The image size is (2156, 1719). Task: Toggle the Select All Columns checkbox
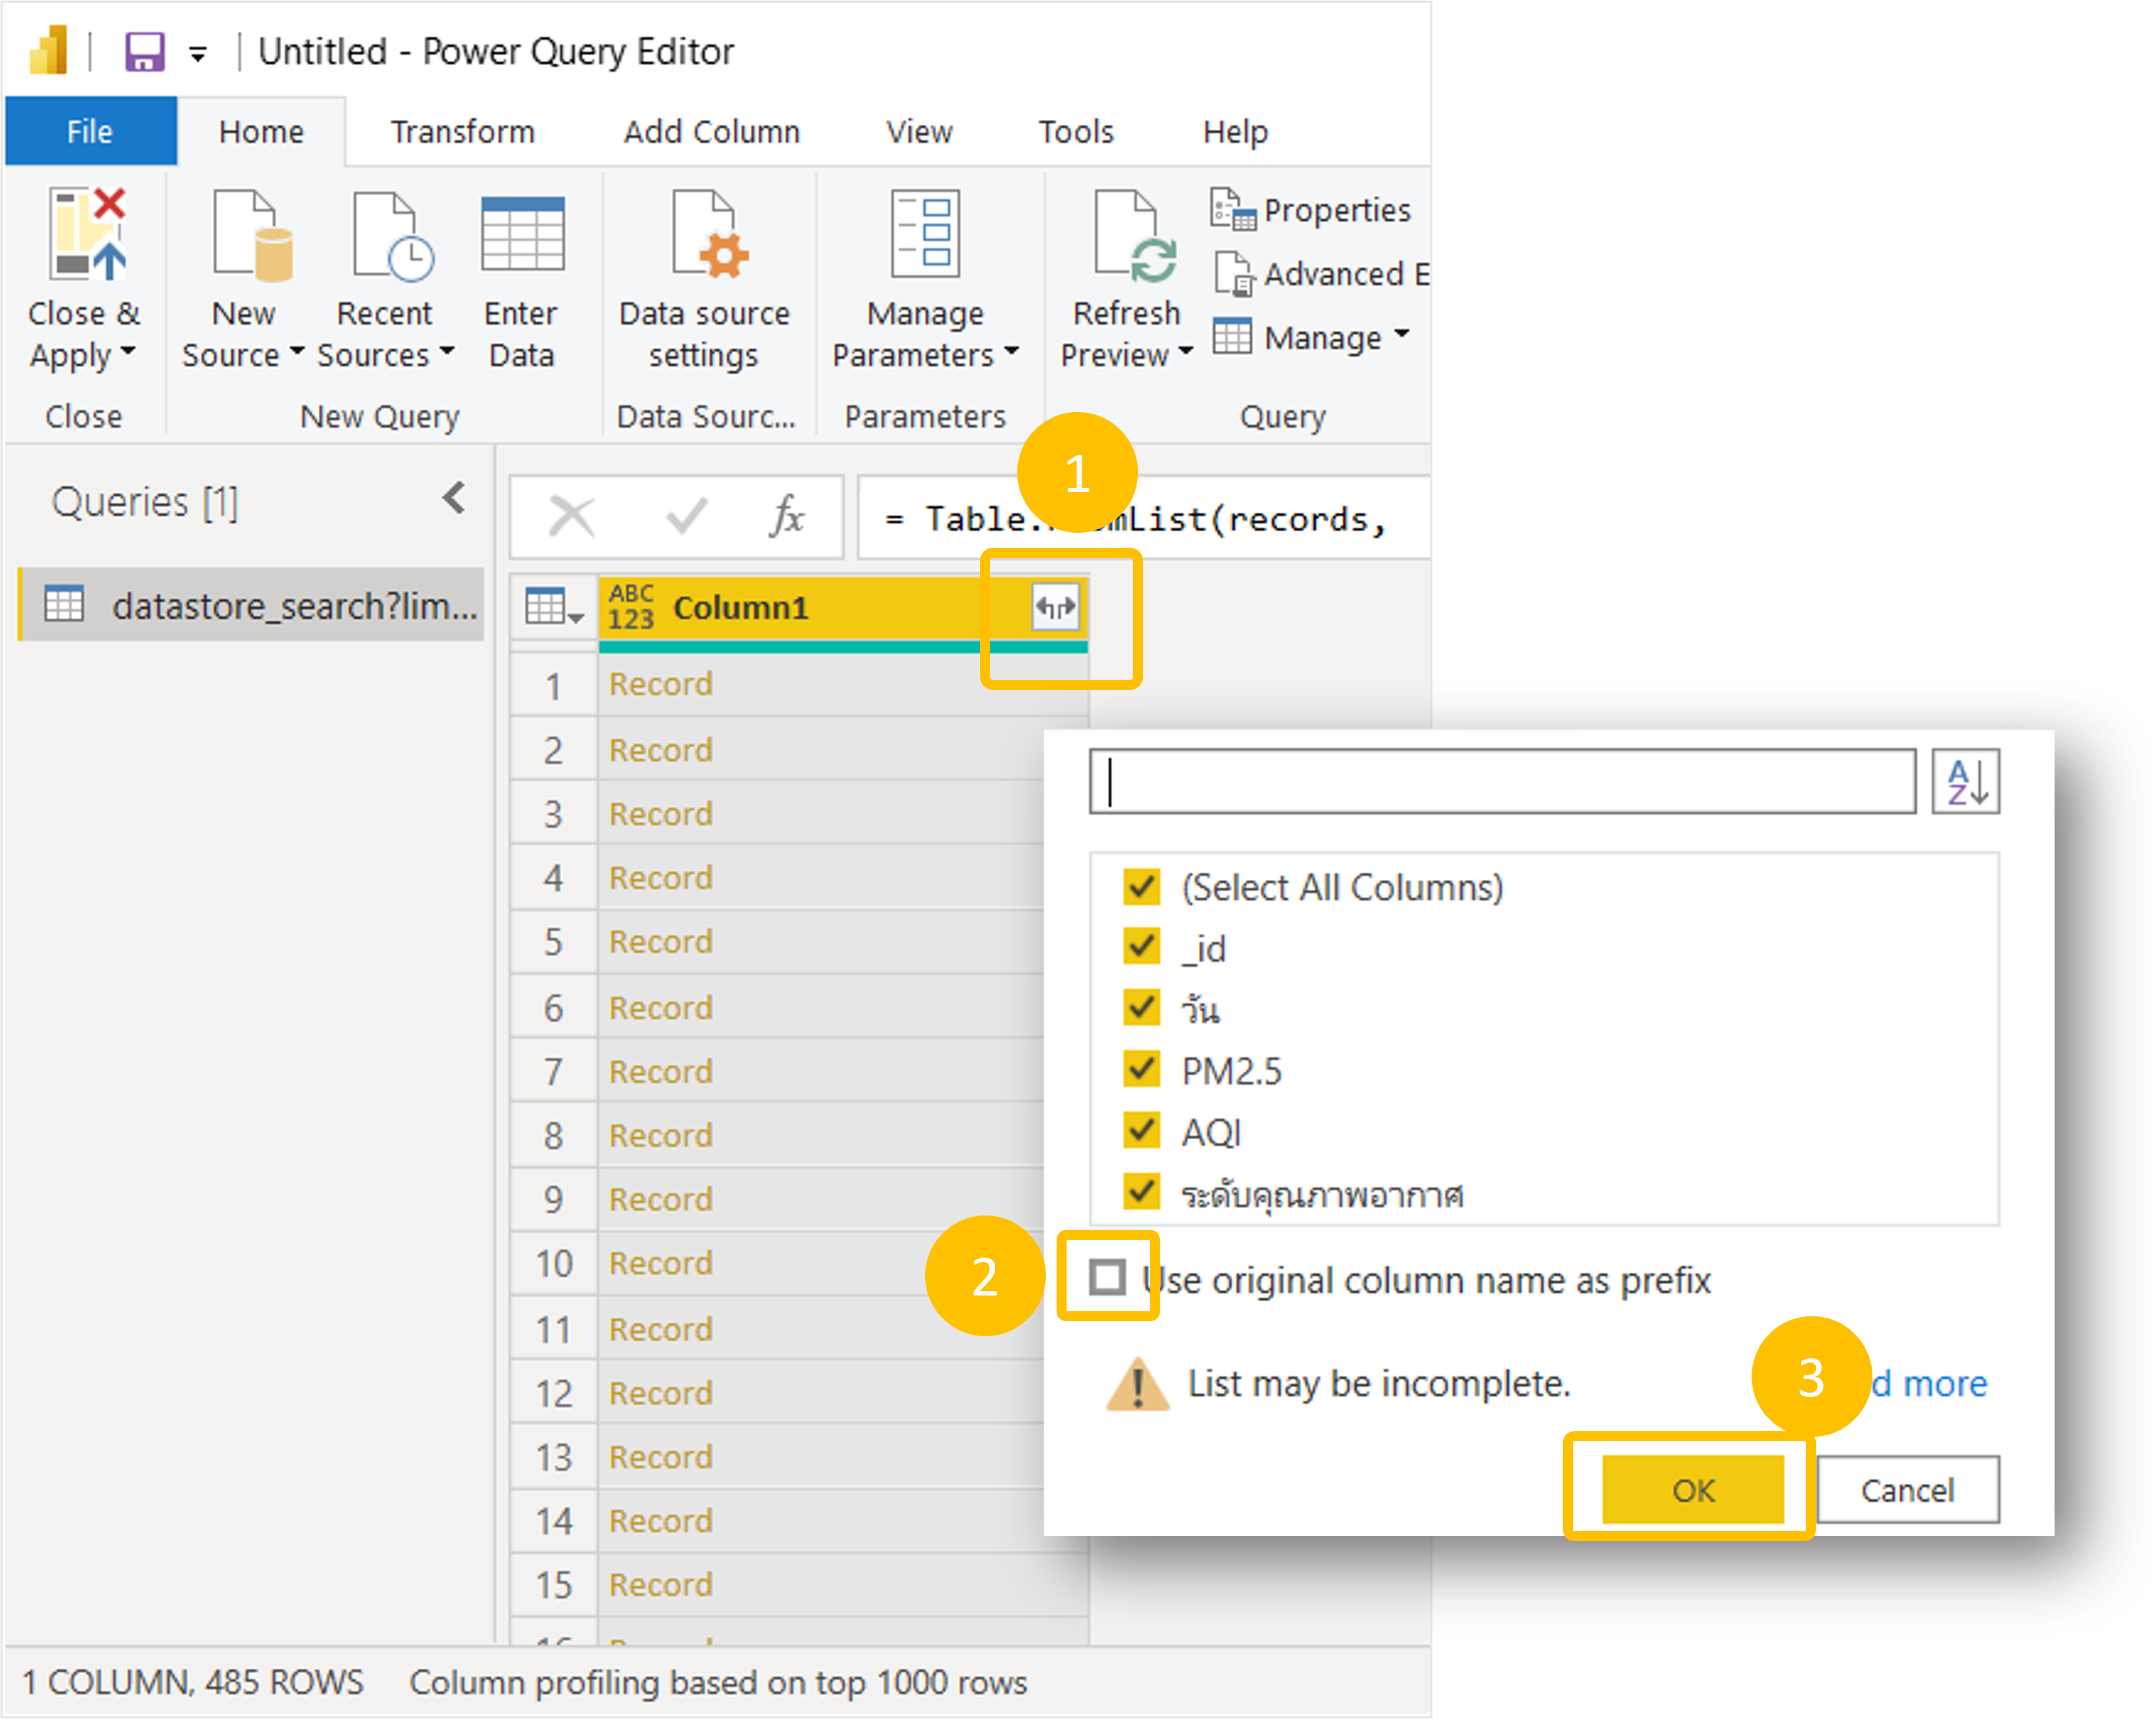(x=1141, y=886)
